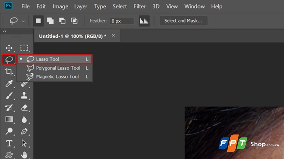This screenshot has width=284, height=159.
Task: Open the File menu
Action: (25, 6)
